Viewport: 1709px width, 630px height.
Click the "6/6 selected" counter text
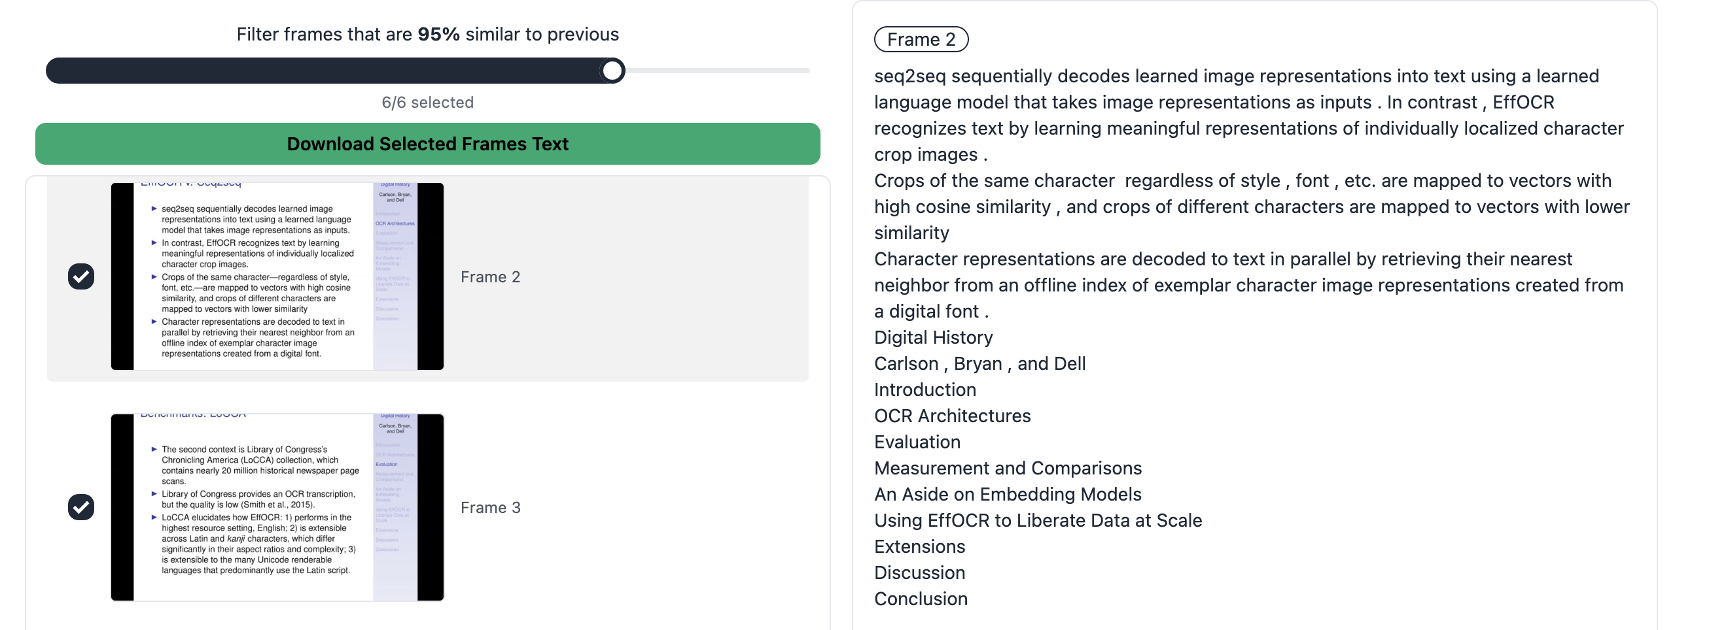click(x=427, y=103)
